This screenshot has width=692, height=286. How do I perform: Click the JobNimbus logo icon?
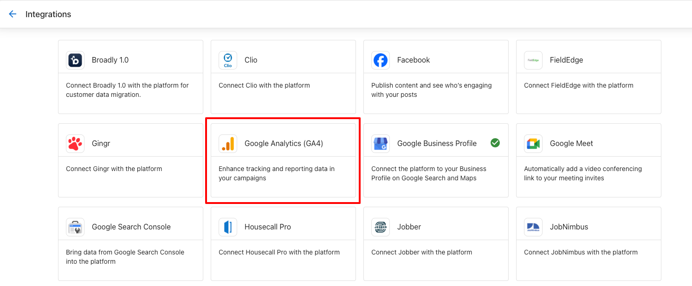[x=533, y=227]
